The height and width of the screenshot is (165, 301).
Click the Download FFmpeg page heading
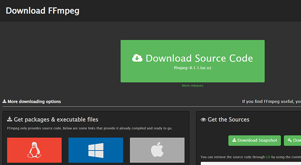[43, 11]
